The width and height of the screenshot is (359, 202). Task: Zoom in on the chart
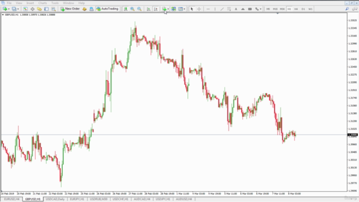point(132,9)
